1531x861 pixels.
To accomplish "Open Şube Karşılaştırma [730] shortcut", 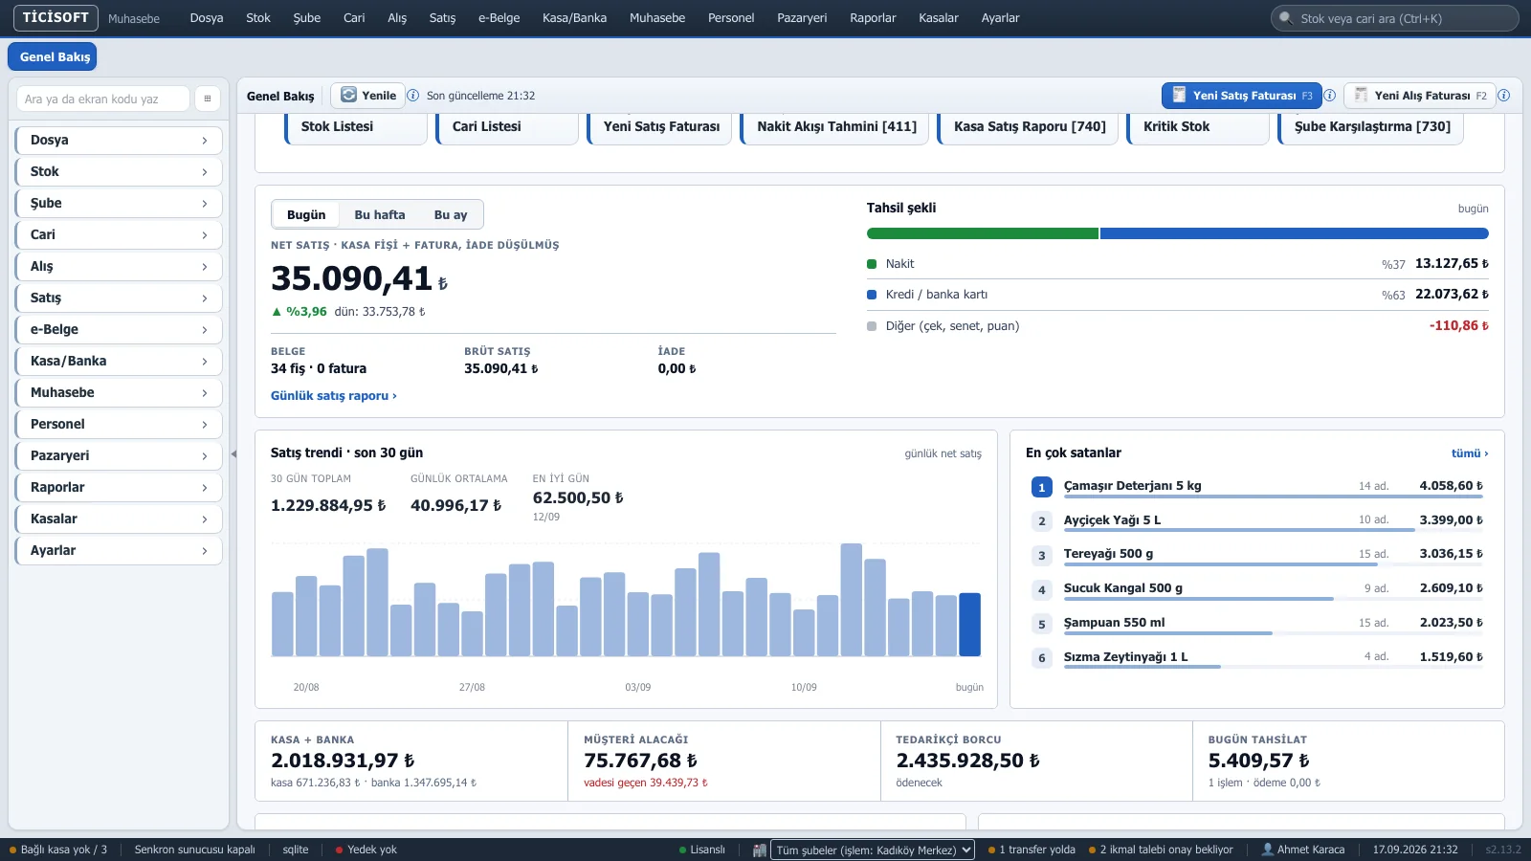I will [1370, 128].
